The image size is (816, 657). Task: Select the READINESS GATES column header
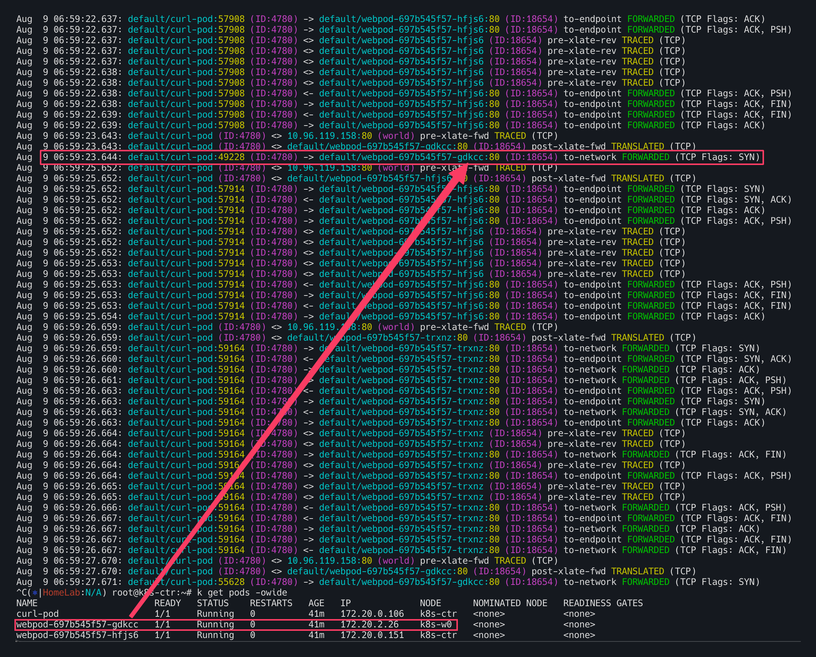pyautogui.click(x=603, y=603)
